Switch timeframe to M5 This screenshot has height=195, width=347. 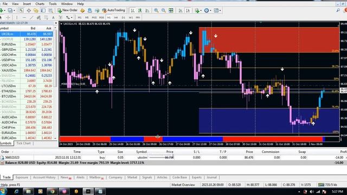tap(87, 17)
